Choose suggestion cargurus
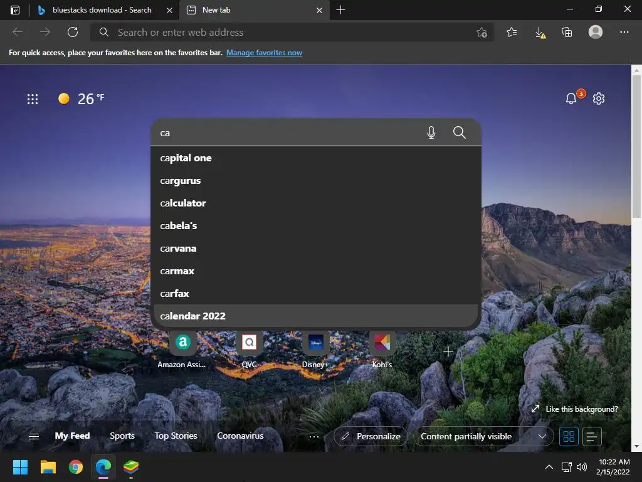Screen dimensions: 642x482 point(316,180)
